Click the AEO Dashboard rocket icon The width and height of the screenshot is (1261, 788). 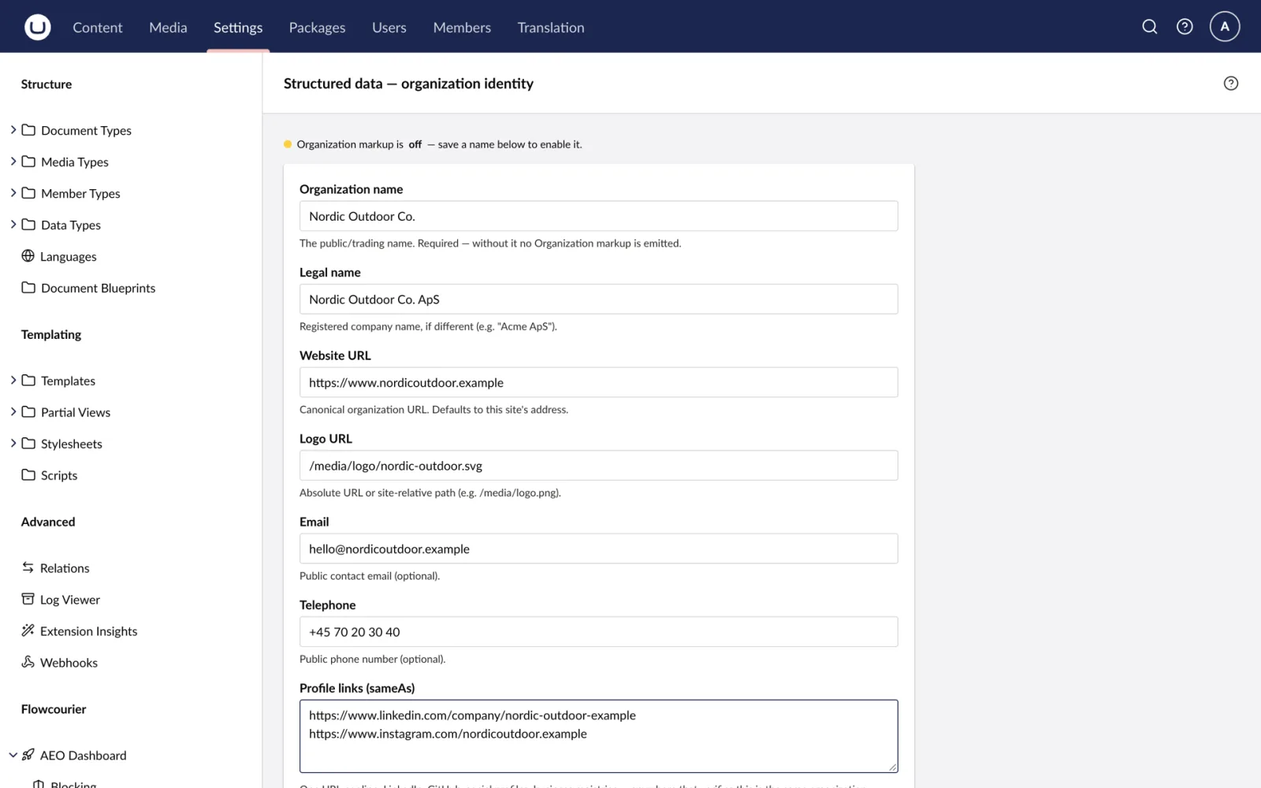[x=28, y=755]
